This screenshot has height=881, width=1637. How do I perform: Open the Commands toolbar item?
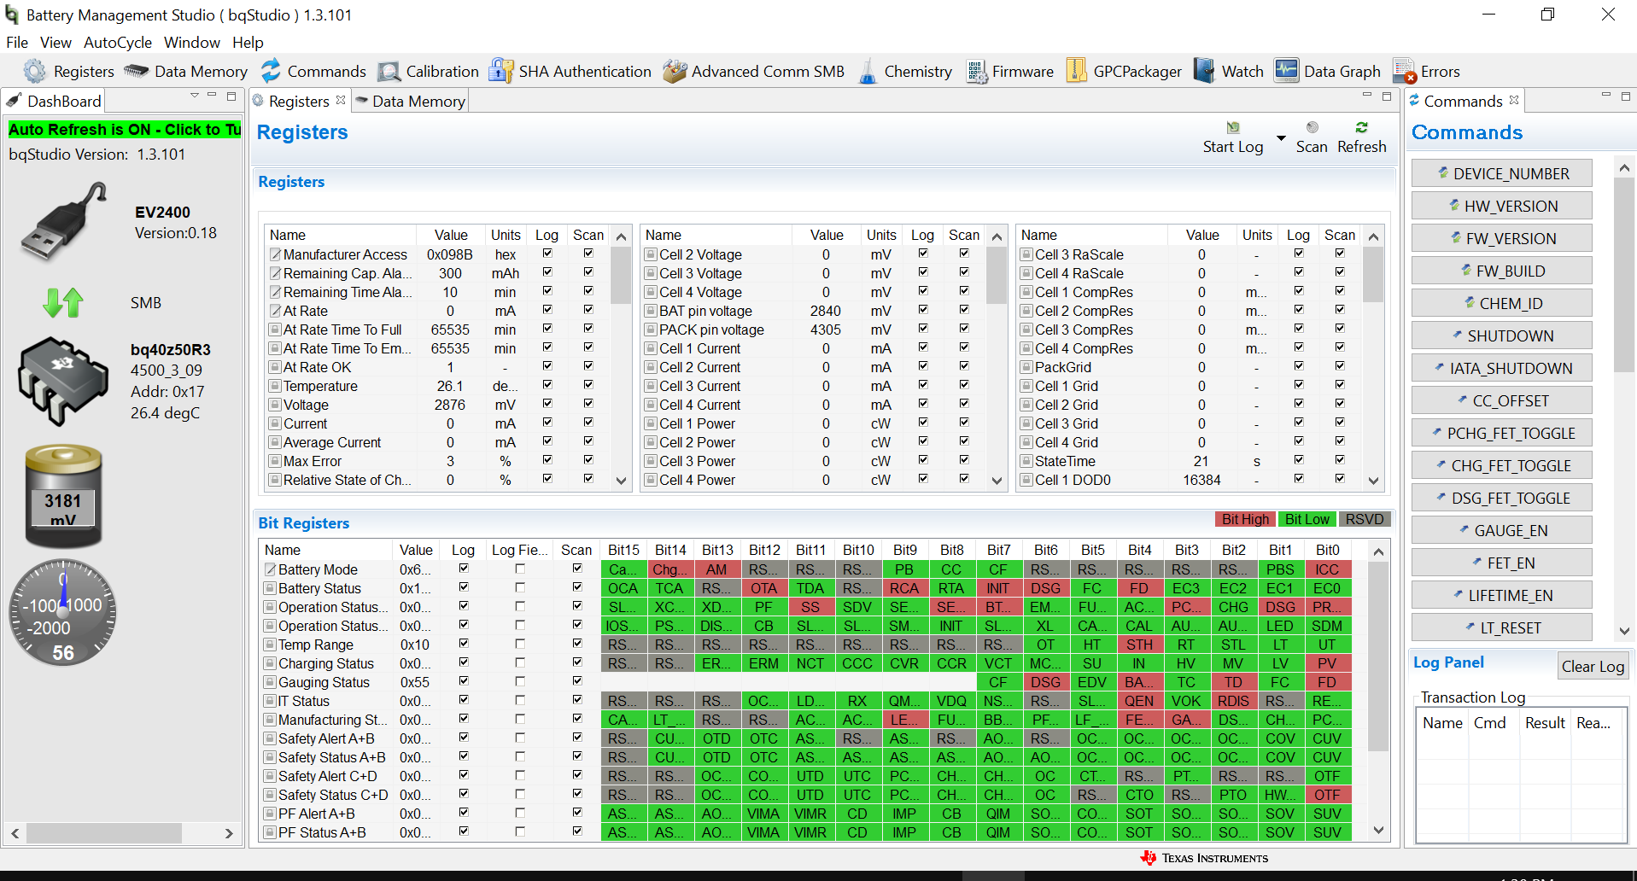click(x=313, y=72)
